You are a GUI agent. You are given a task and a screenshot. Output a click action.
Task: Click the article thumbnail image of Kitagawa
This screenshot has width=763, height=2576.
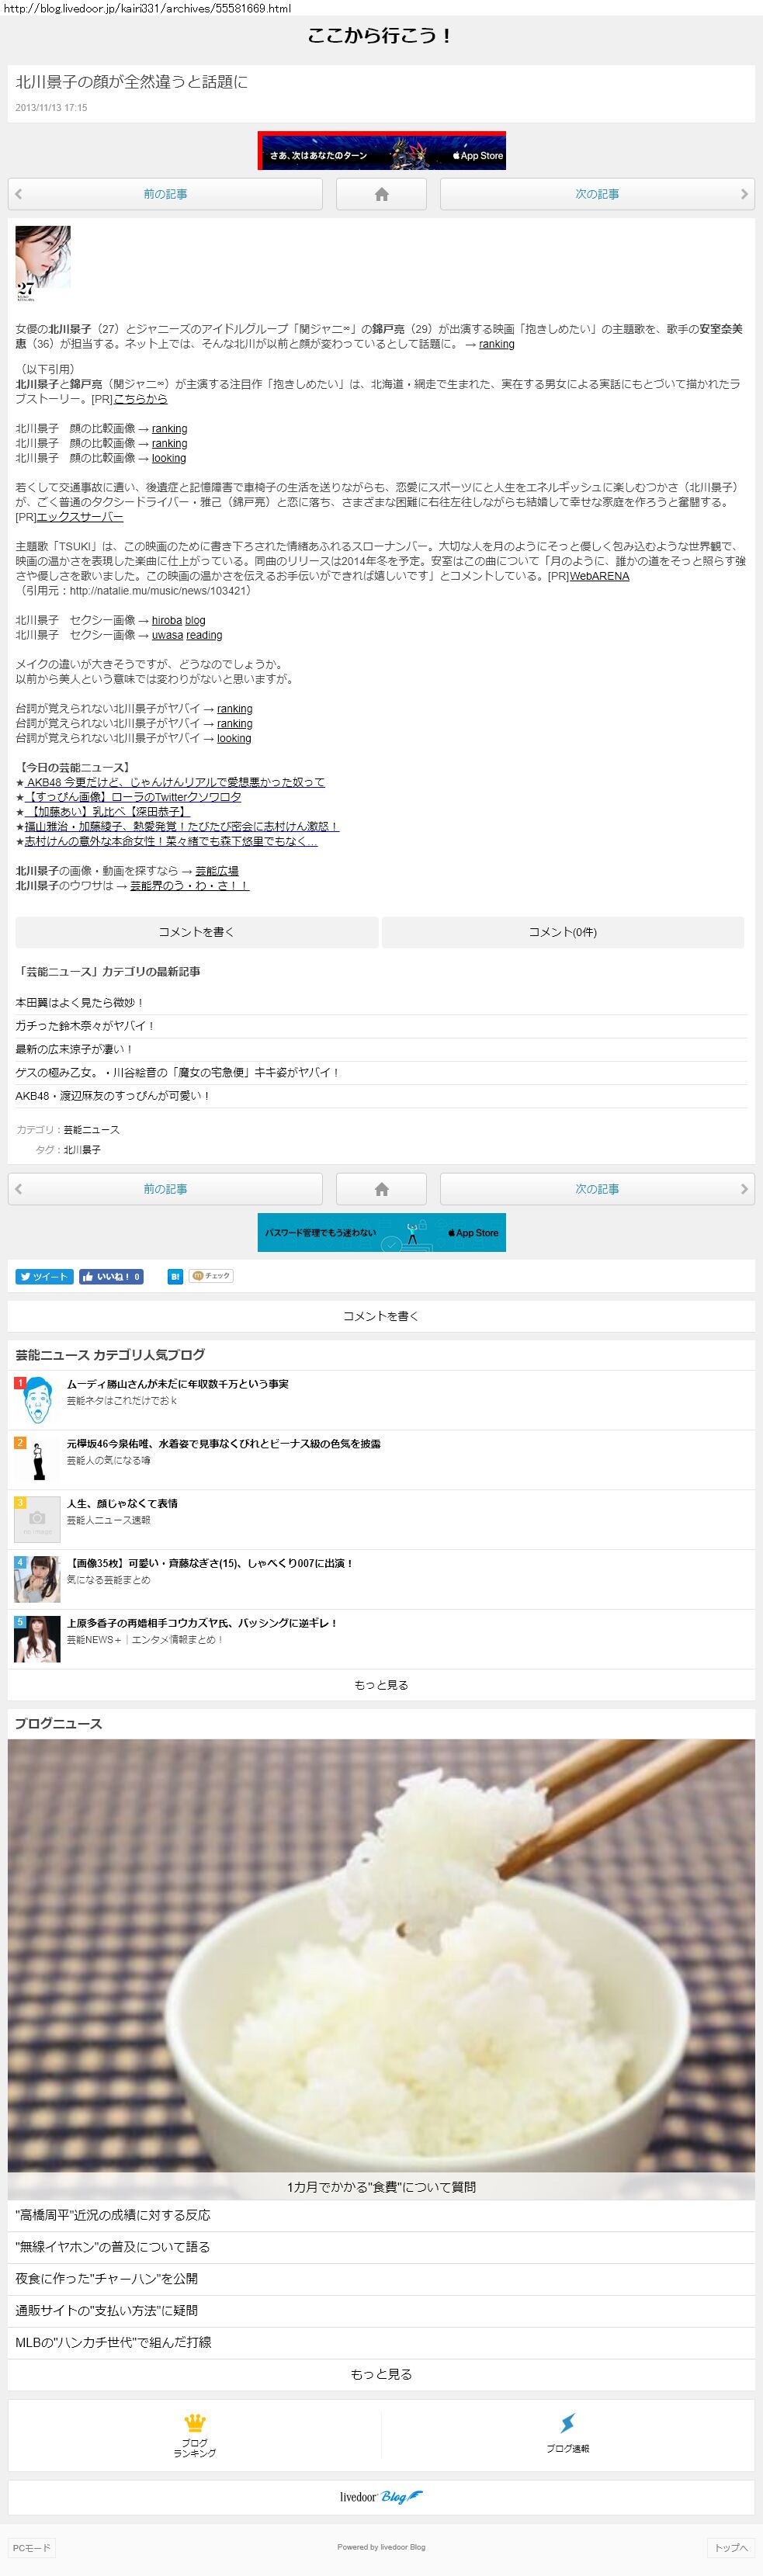click(x=43, y=263)
